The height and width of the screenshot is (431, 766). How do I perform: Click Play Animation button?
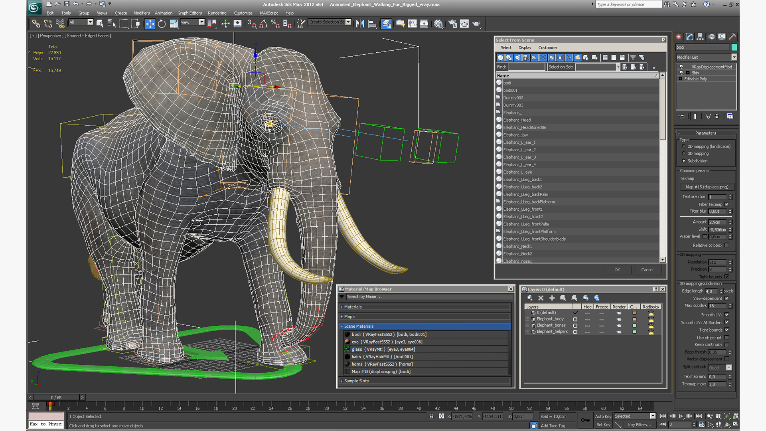click(x=681, y=416)
